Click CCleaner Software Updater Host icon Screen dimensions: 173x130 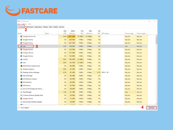tap(21, 95)
